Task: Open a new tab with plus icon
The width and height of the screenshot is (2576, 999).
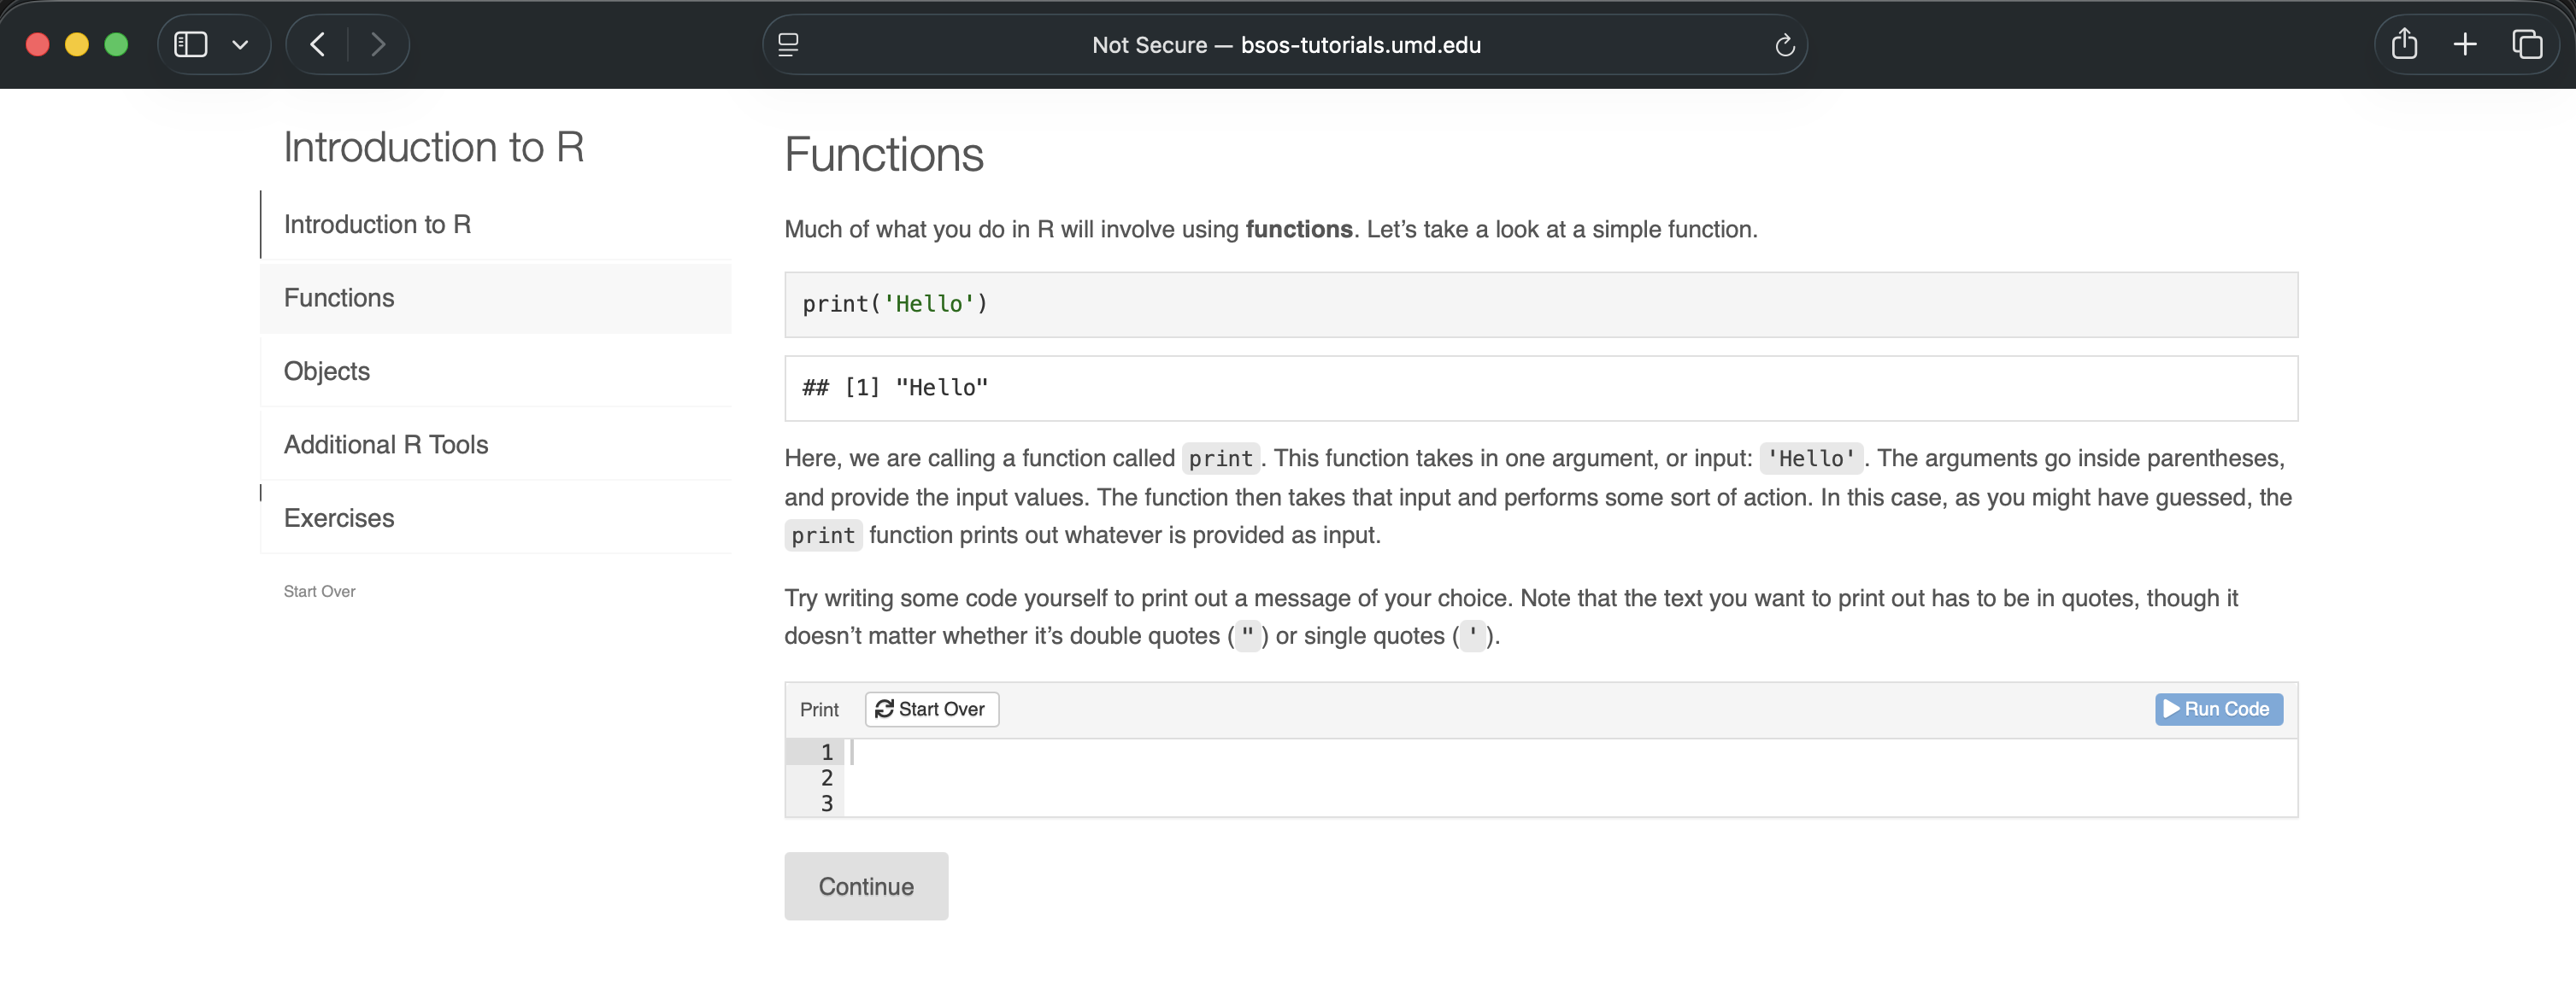Action: pyautogui.click(x=2465, y=44)
